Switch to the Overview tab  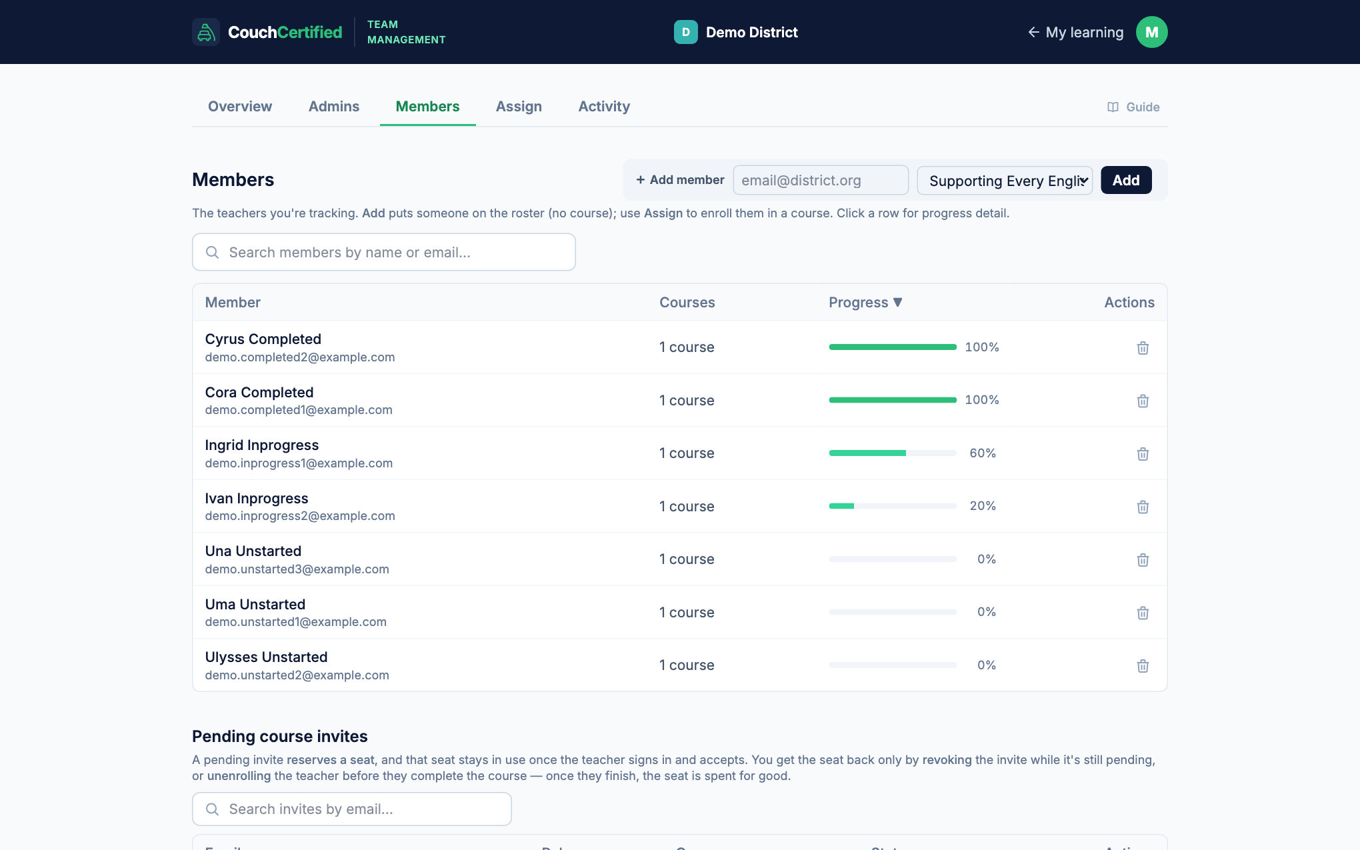240,107
